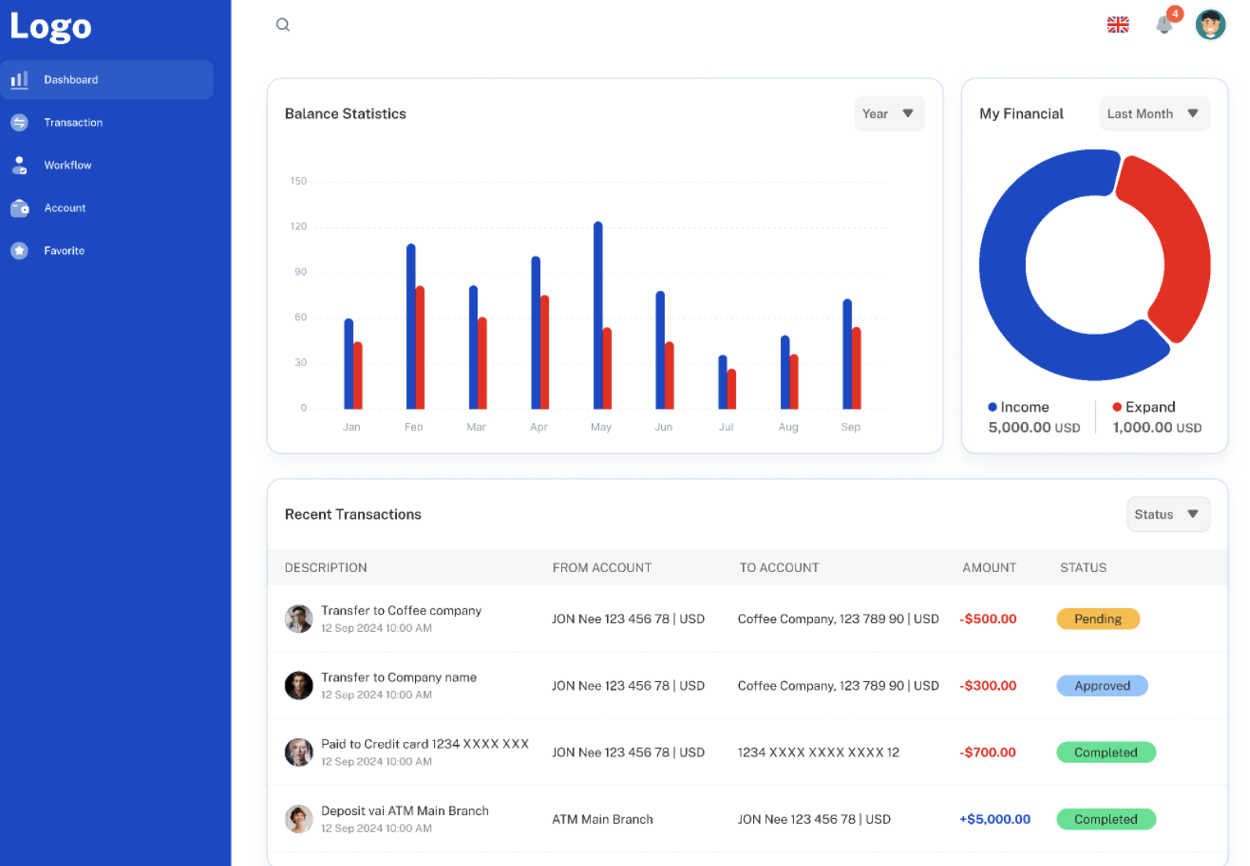Image resolution: width=1250 pixels, height=866 pixels.
Task: Click the Workflow sidebar icon
Action: point(20,165)
